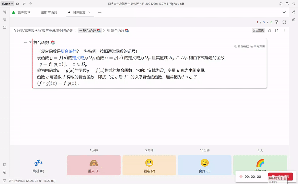298x184 pixels.
Task: Open global search from the top-right magnifier icon
Action: (x=287, y=4)
